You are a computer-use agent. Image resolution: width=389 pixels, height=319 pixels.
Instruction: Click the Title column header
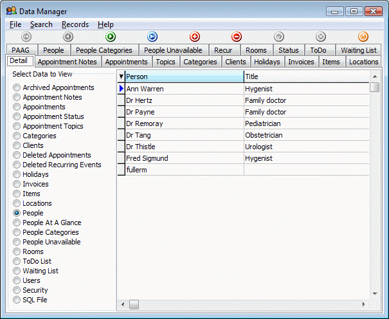click(307, 77)
